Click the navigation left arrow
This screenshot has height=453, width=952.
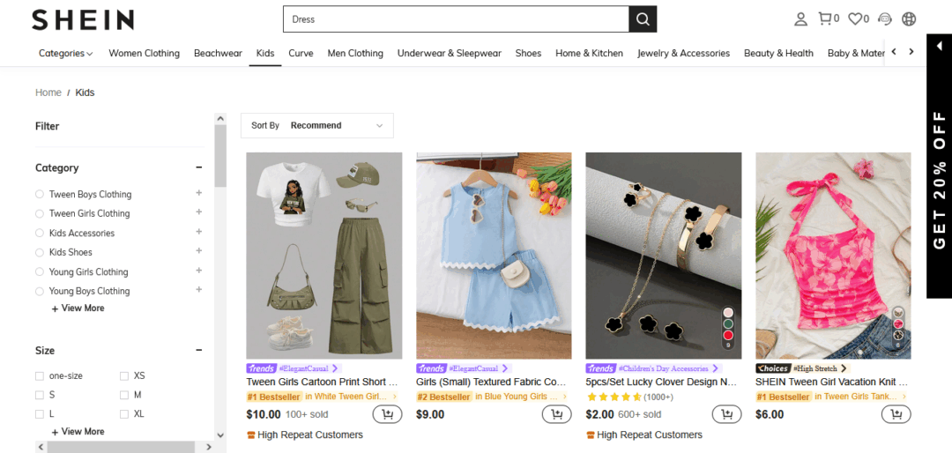[x=894, y=52]
